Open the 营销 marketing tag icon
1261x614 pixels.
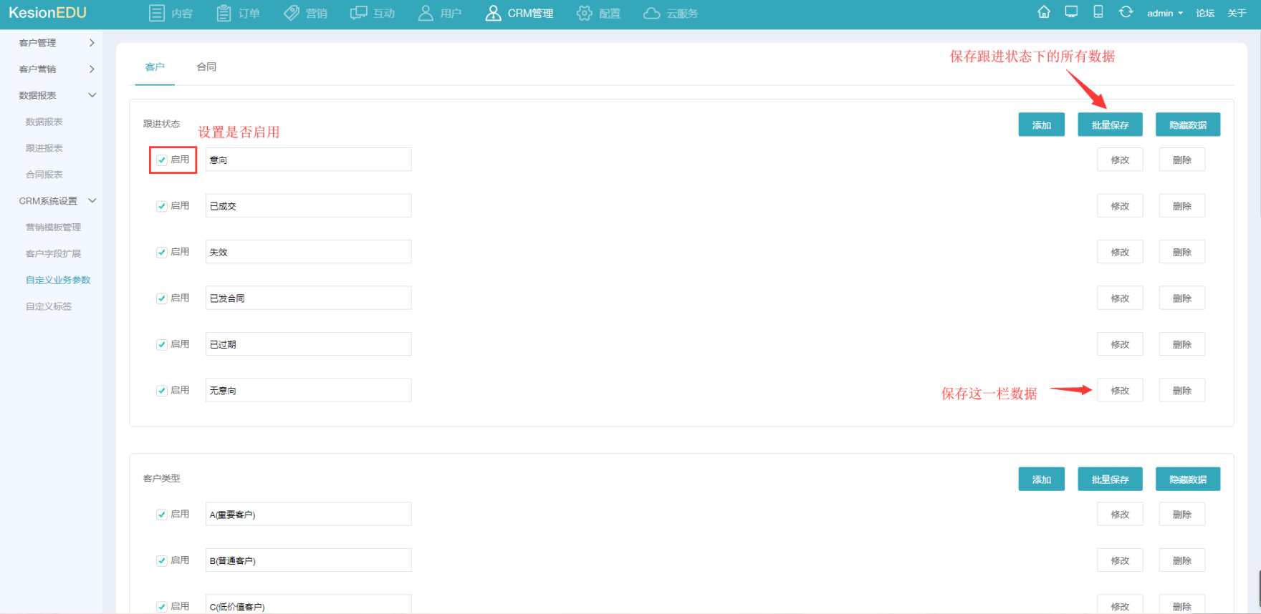(x=292, y=13)
